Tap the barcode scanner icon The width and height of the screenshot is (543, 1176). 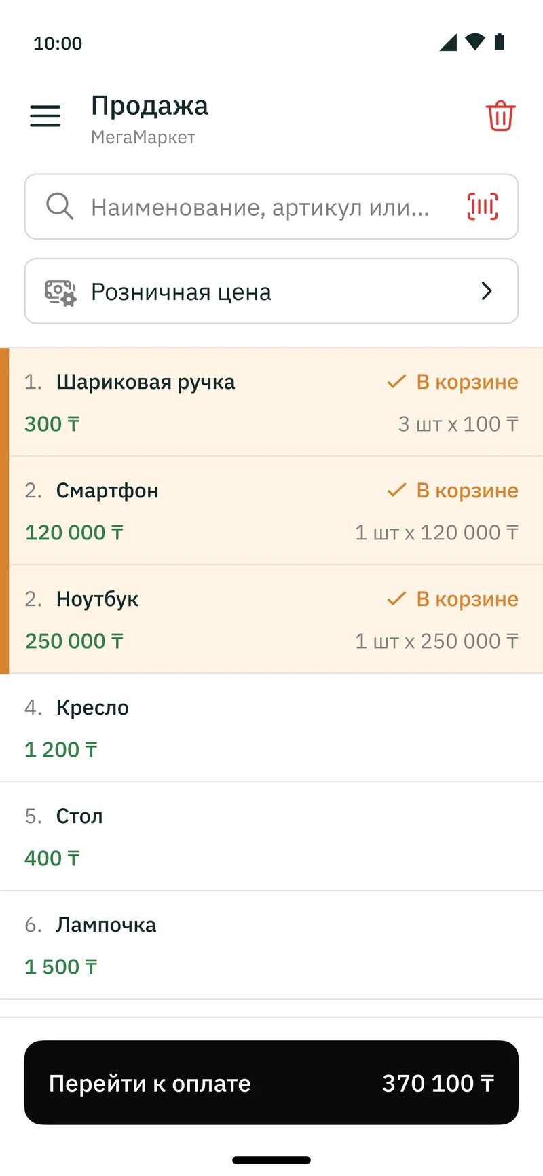click(x=483, y=206)
